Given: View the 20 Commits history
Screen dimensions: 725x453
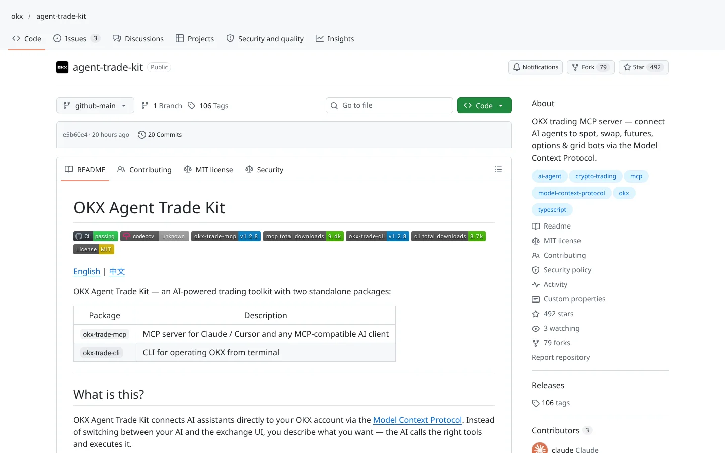Looking at the screenshot, I should coord(160,135).
